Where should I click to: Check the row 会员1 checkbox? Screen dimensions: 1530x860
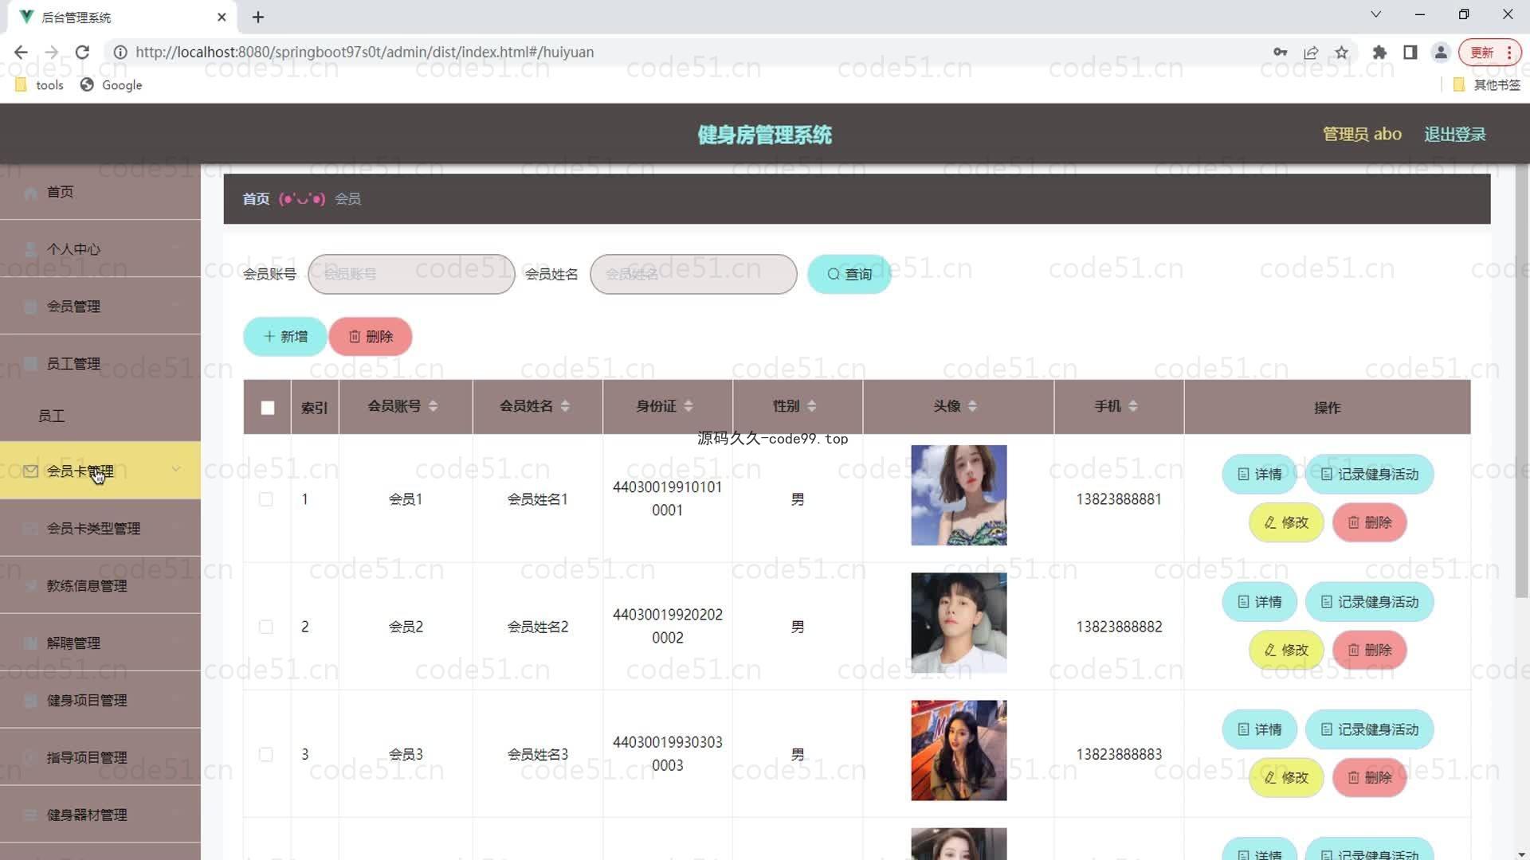tap(266, 499)
